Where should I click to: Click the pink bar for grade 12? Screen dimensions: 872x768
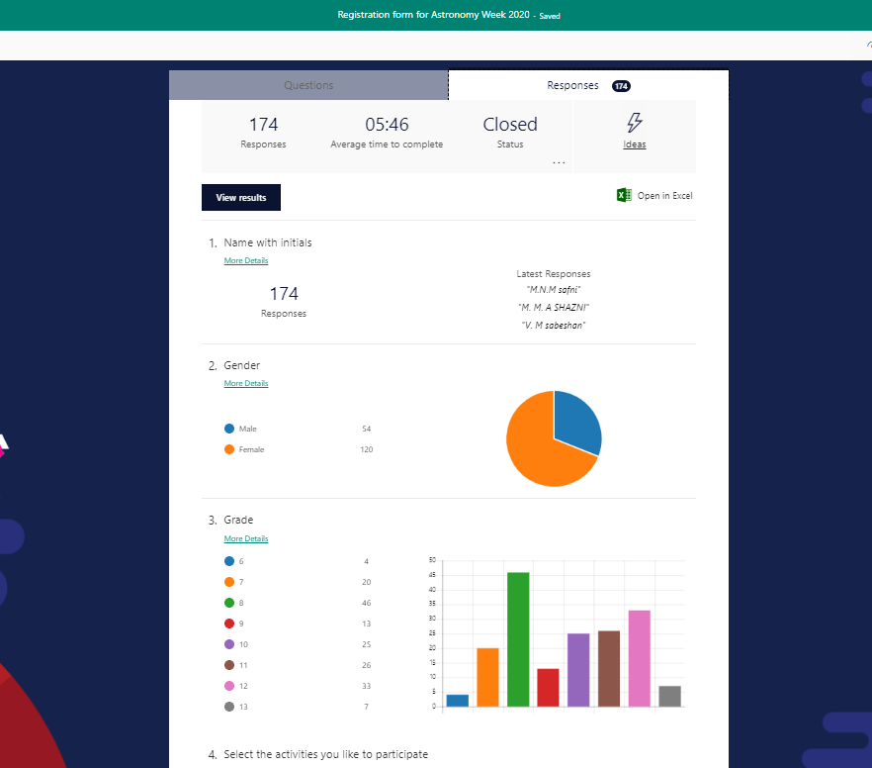pos(640,658)
